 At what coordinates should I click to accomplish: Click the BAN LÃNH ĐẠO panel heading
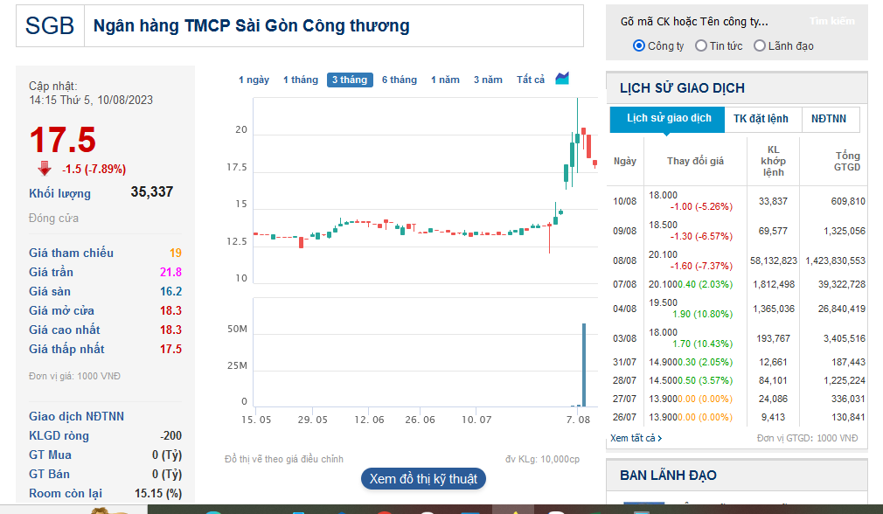click(668, 476)
